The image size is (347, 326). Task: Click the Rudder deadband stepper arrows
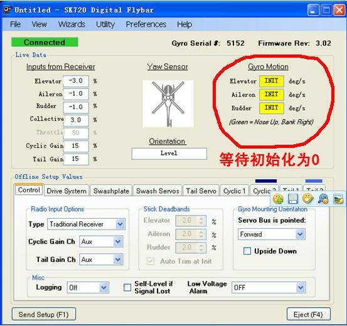(201, 248)
